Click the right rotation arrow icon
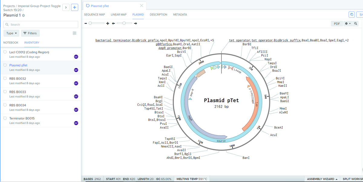Image resolution: width=363 pixels, height=182 pixels. point(135,23)
